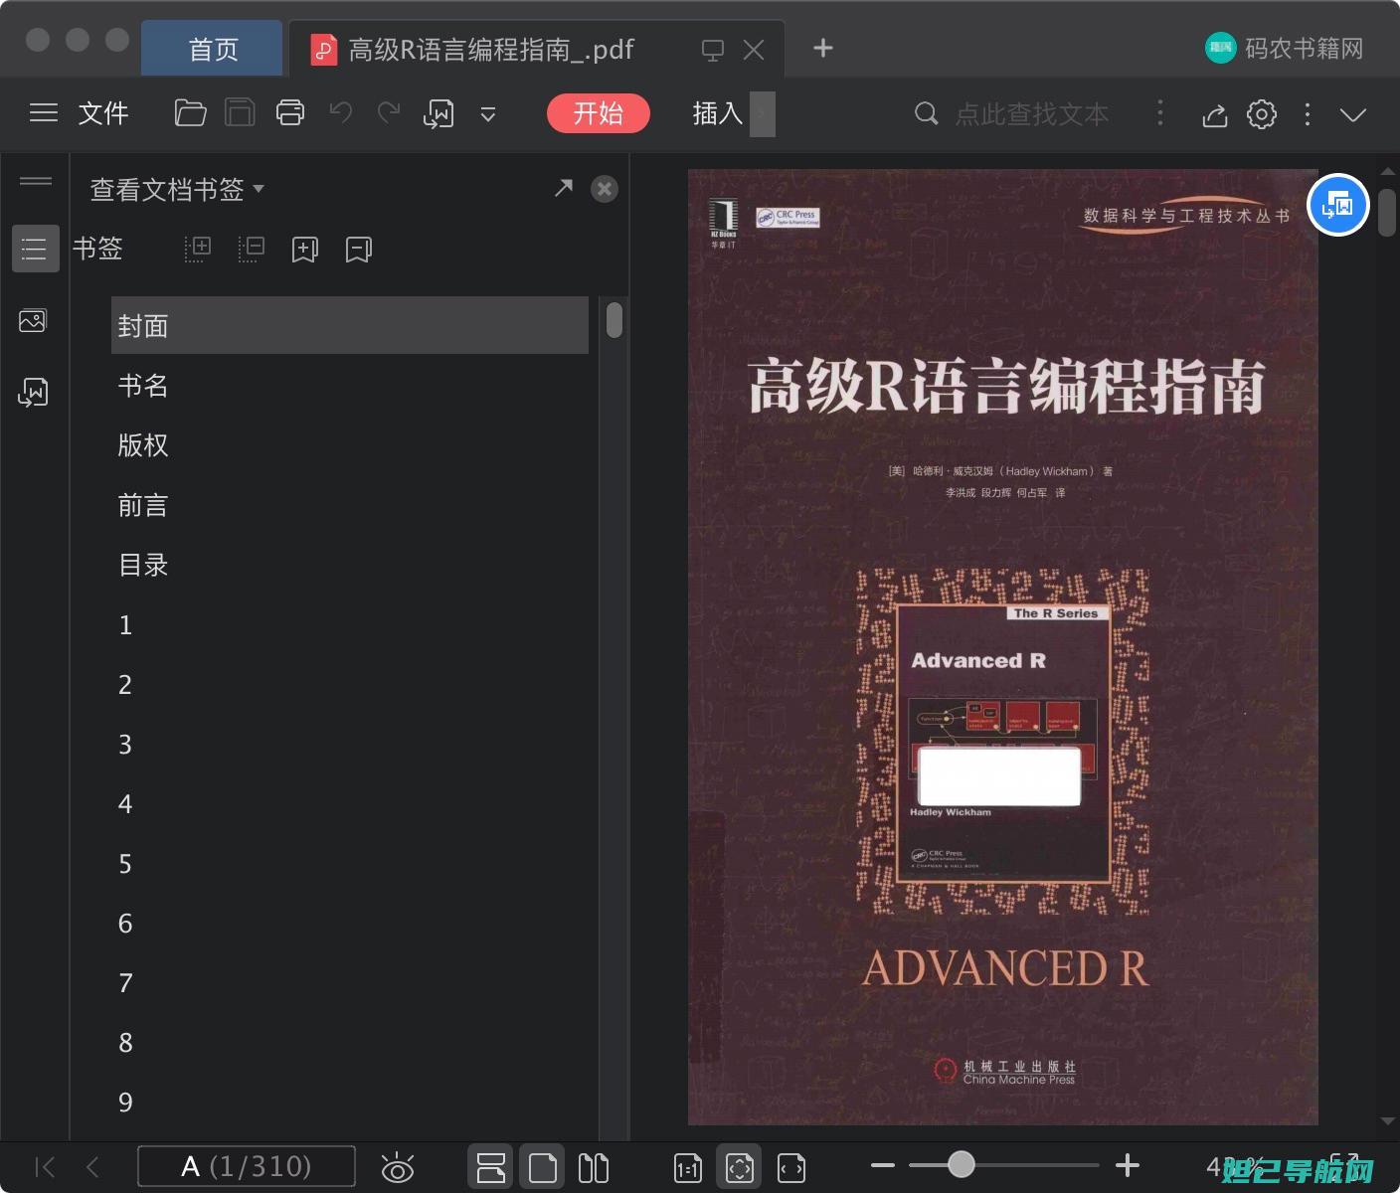Click the 码农书籍网 account label

coord(1305,48)
